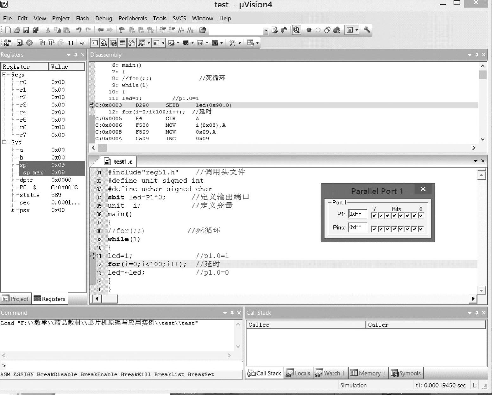Toggle the Command Window icon
The width and height of the screenshot is (492, 395).
coord(94,43)
